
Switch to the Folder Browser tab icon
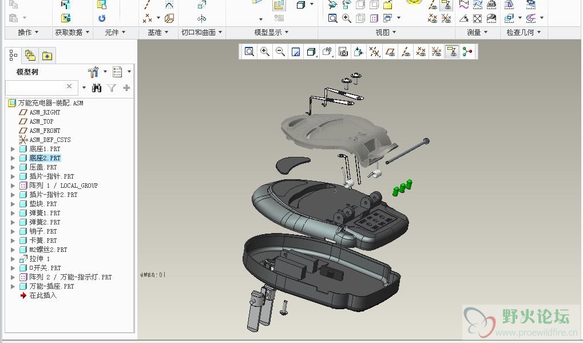(x=30, y=56)
